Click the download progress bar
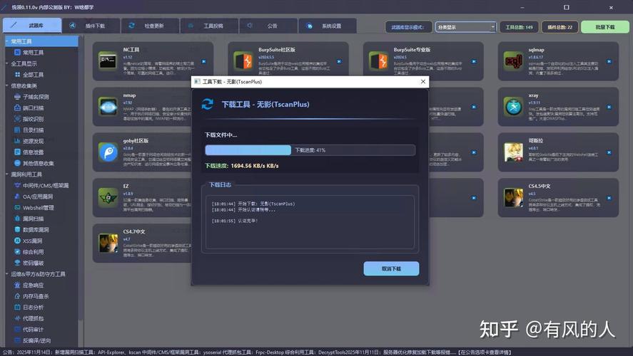The width and height of the screenshot is (633, 356). click(x=310, y=150)
